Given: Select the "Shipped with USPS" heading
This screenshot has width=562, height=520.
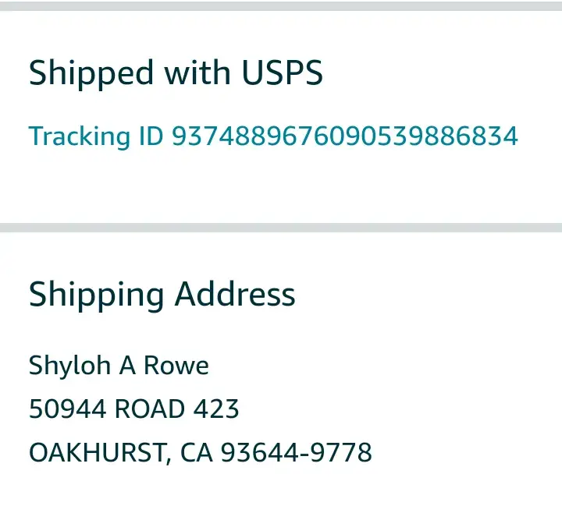Looking at the screenshot, I should point(176,73).
